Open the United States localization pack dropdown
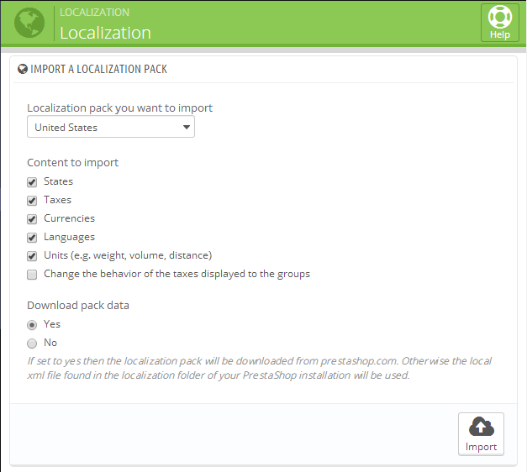Image resolution: width=527 pixels, height=472 pixels. pyautogui.click(x=111, y=127)
